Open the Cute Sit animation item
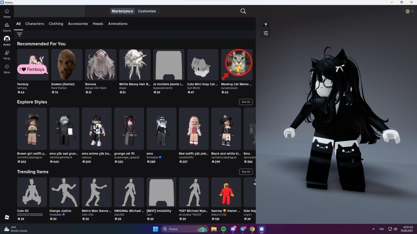Screen dimensions: 417x234 click(32, 192)
